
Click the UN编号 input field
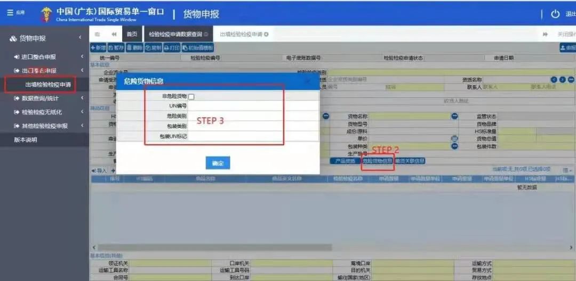[253, 106]
